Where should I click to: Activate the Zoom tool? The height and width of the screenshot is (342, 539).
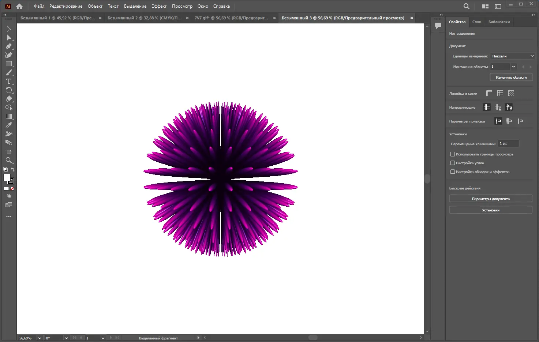click(9, 160)
